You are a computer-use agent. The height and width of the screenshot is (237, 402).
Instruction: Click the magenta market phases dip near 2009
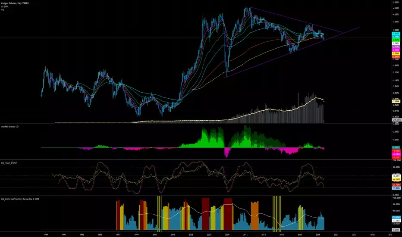(226, 152)
